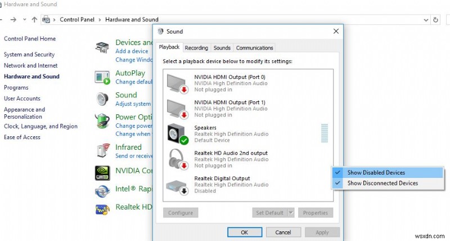Toggle the Show Disconnected Devices option
Image resolution: width=450 pixels, height=241 pixels.
click(x=388, y=183)
